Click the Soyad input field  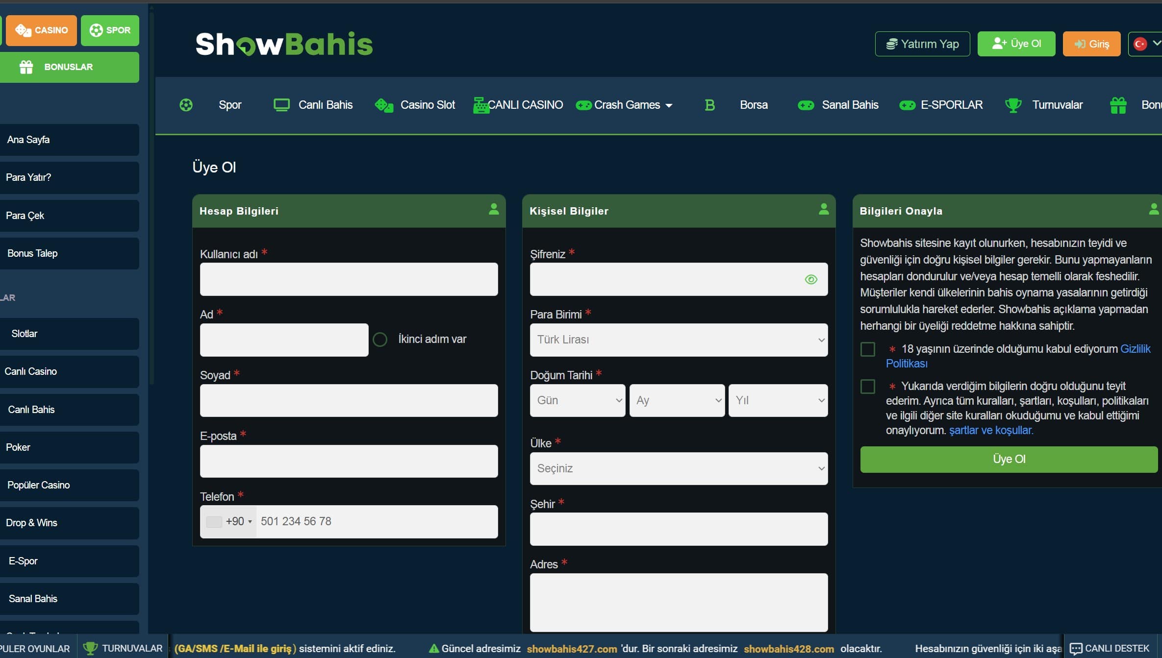[349, 400]
